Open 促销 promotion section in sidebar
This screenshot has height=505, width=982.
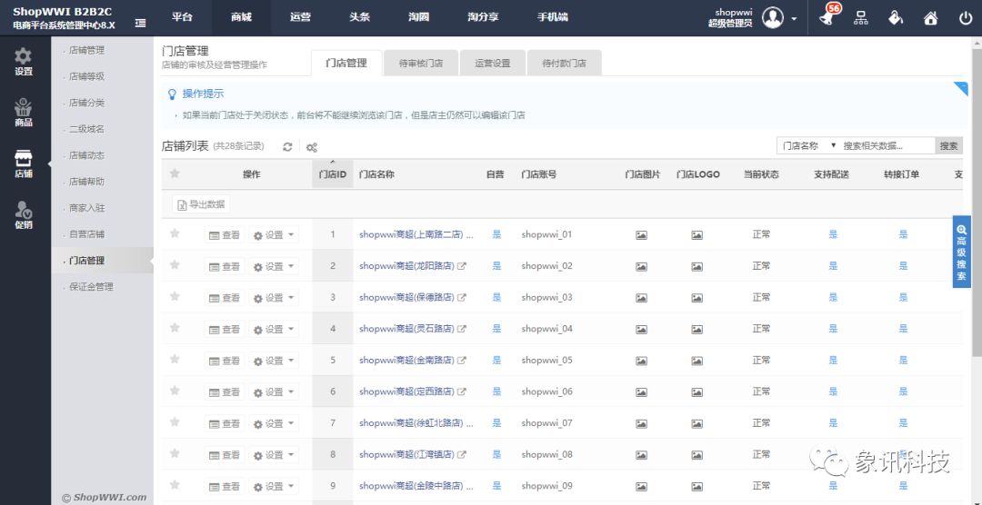[x=24, y=216]
